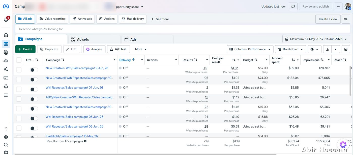Toggle on Wifi Repeater/Sales campaign/ 07 Jun

[x=34, y=89]
